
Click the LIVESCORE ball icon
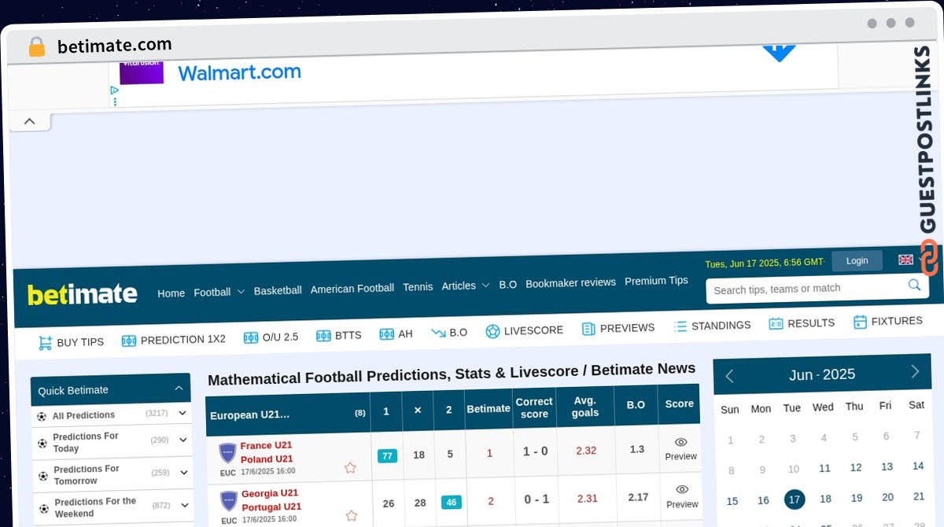click(492, 331)
